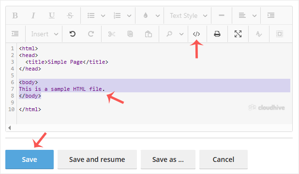
Task: Click line number 10 in gutter
Action: pyautogui.click(x=11, y=109)
